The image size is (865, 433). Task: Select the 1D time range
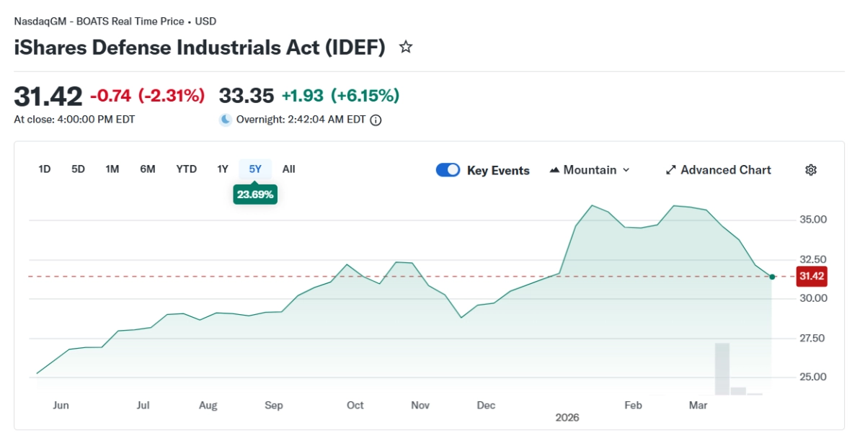(x=45, y=169)
